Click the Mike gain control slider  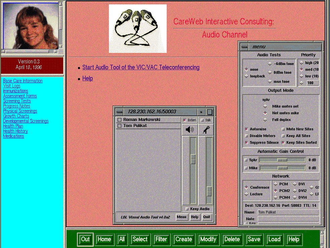[x=282, y=168]
